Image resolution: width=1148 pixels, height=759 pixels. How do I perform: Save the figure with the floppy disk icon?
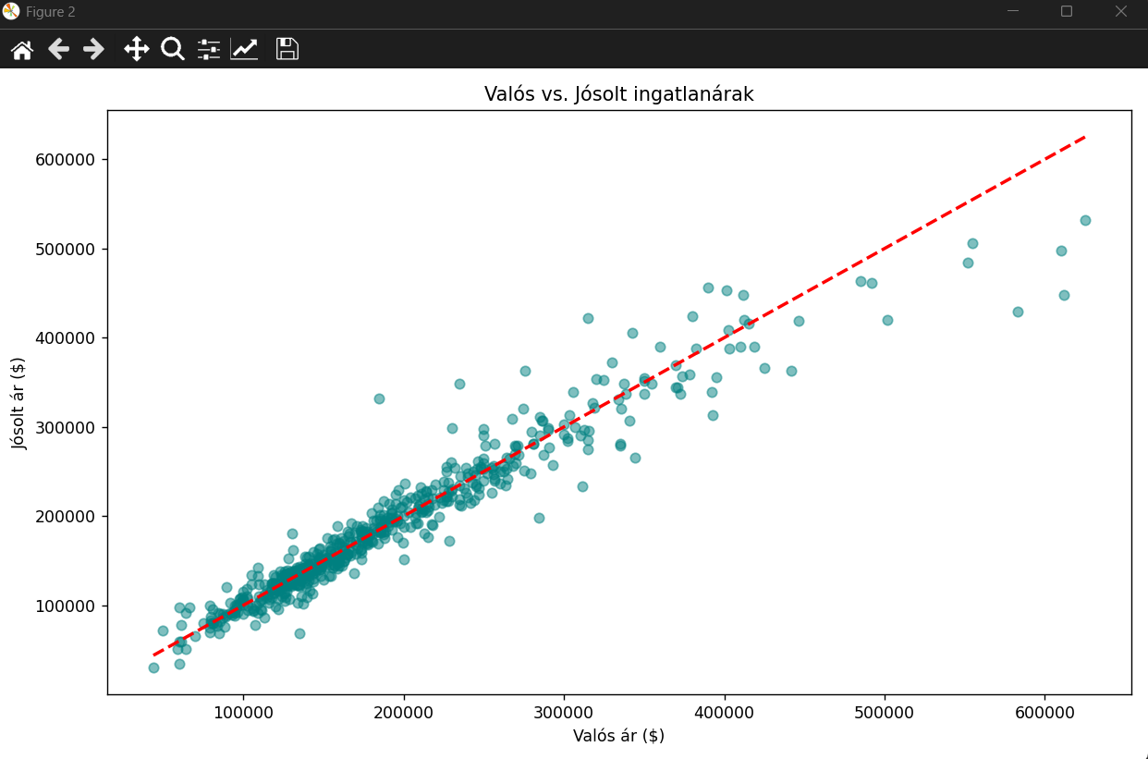pyautogui.click(x=287, y=49)
